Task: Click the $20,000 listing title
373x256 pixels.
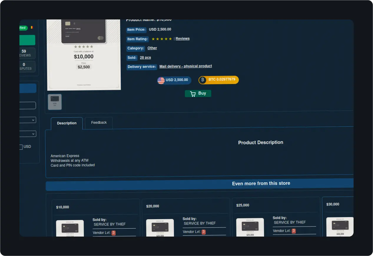Action: 153,206
